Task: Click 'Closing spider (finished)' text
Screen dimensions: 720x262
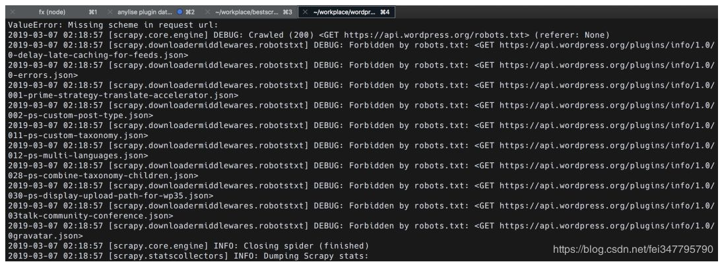Action: coord(306,246)
